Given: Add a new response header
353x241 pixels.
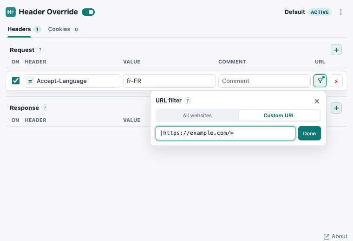Looking at the screenshot, I should tap(336, 108).
